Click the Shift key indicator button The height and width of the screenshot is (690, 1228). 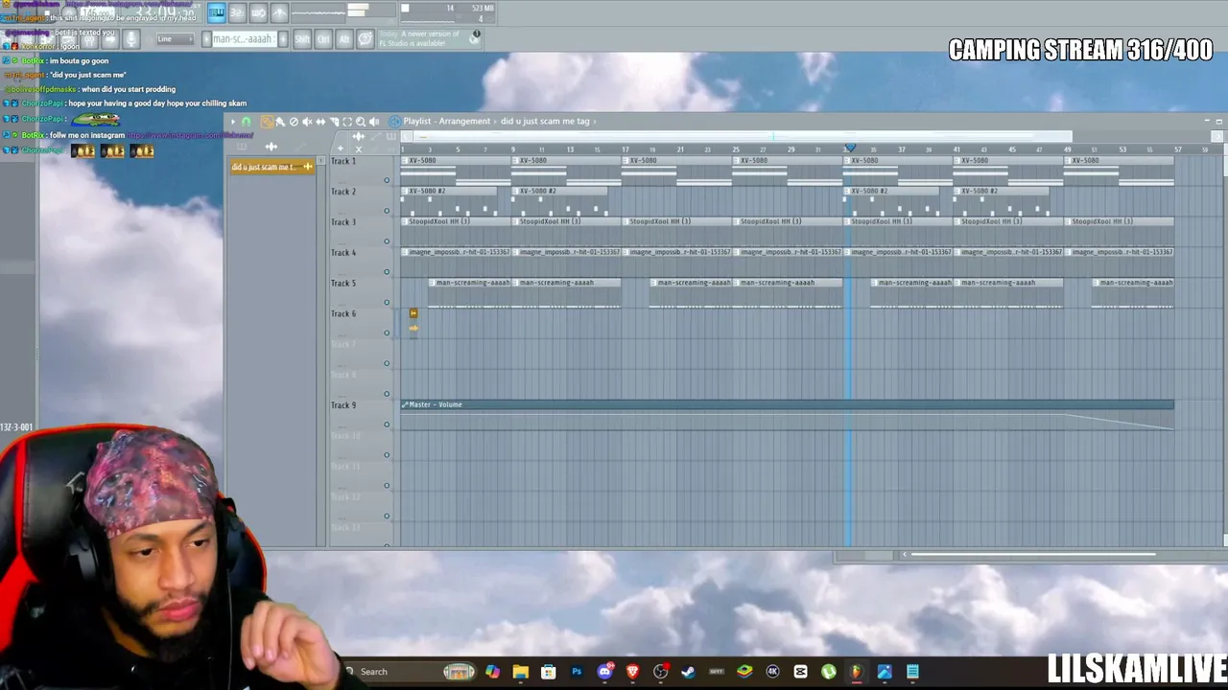(x=302, y=39)
